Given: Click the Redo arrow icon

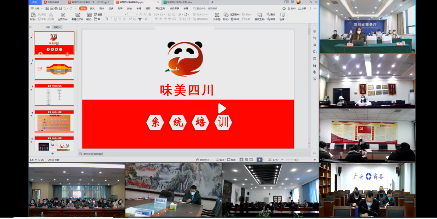Looking at the screenshot, I should point(71,9).
